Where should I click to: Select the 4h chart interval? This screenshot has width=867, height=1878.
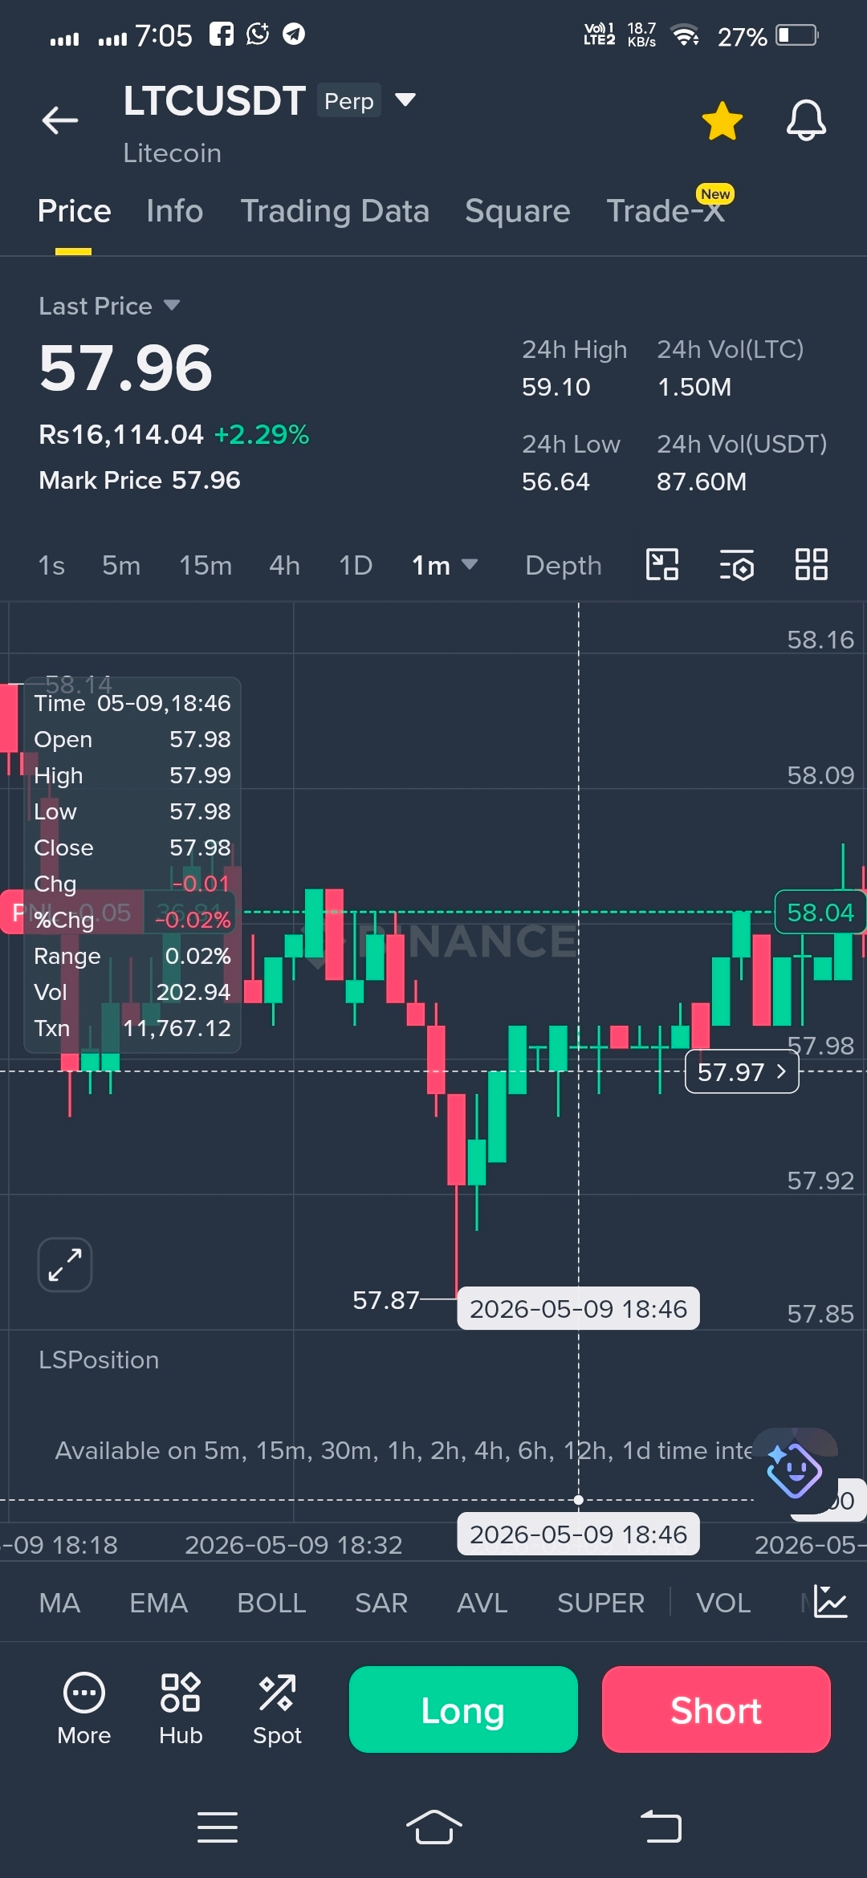tap(284, 566)
